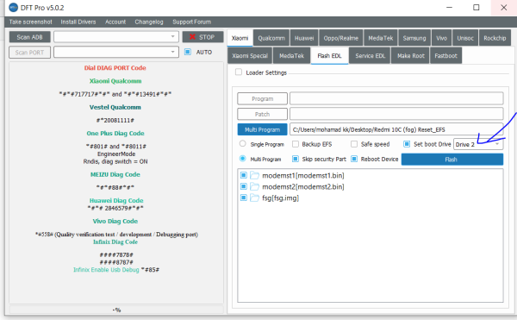Open the ADB device dropdown

click(116, 36)
